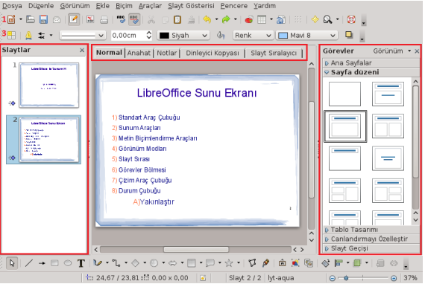Viewport: 425px width, 284px height.
Task: Save the presentation with the floppy icon
Action: click(43, 19)
